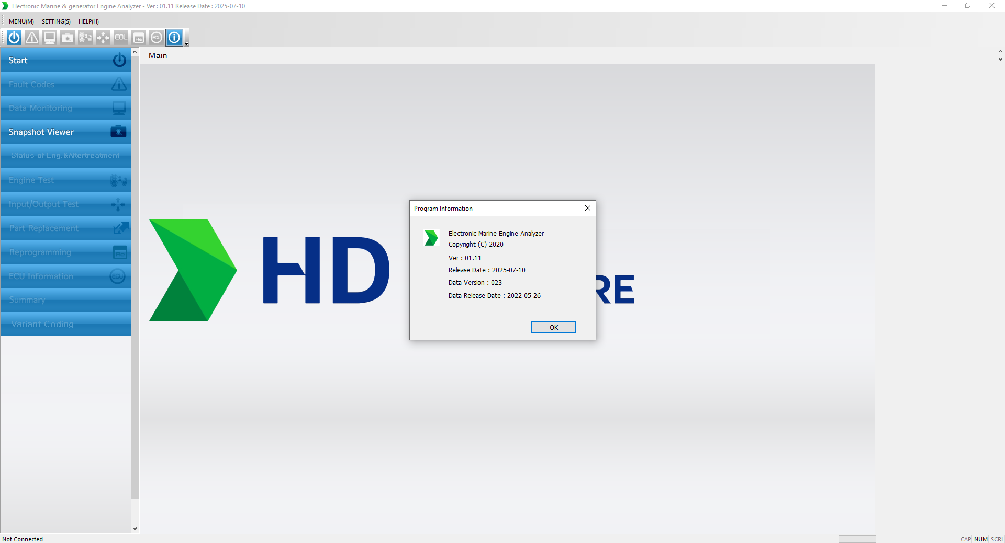Click sidebar scrollbar down arrow

click(x=135, y=528)
